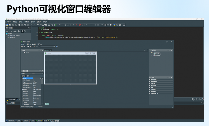Click the clear breakpoints crossed circle icon
209x126 pixels.
point(83,25)
